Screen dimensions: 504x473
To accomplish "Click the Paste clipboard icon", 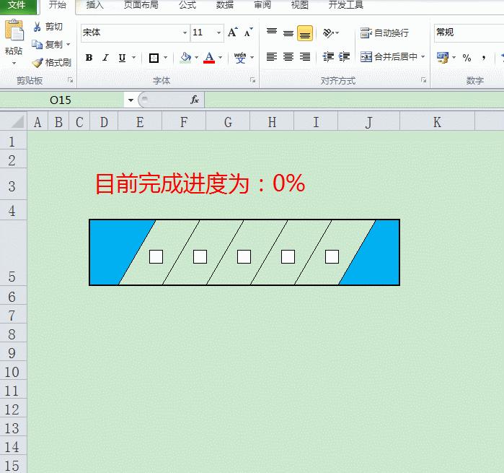I will 14,30.
